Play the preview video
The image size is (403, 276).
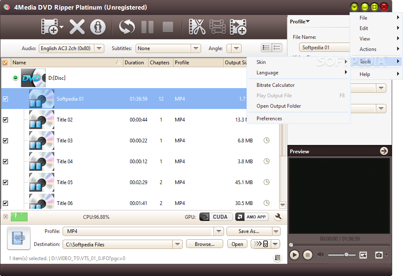(294, 255)
